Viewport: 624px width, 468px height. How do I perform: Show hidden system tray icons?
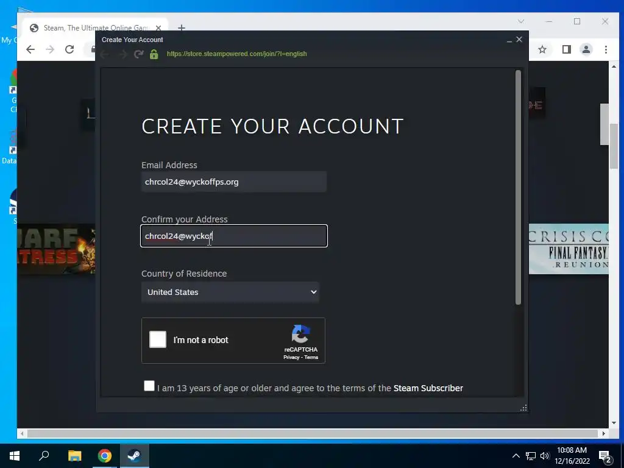[516, 456]
